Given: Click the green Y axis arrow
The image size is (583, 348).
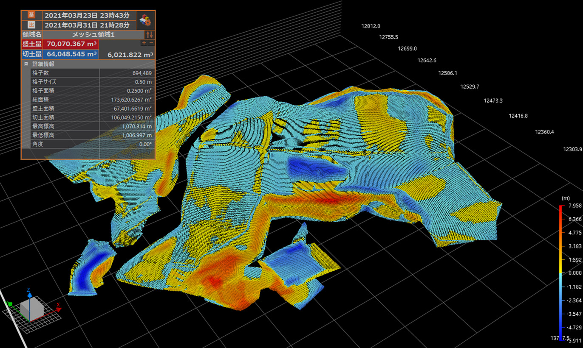Looking at the screenshot, I should tap(11, 304).
